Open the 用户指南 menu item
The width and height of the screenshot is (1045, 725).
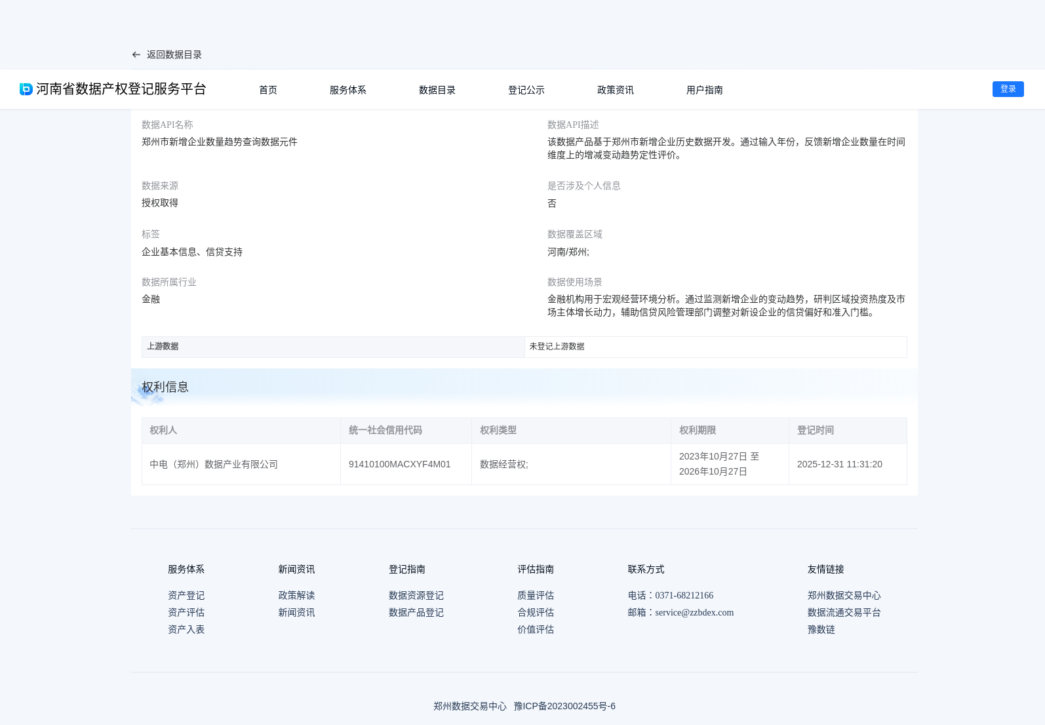(x=705, y=90)
